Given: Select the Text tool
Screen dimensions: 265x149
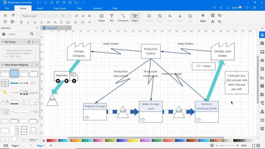Looking at the screenshot, I should pos(111,18).
